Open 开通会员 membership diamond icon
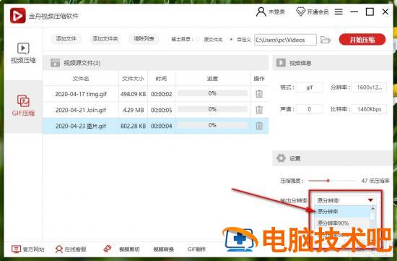Viewport: 397px width, 261px height. pyautogui.click(x=300, y=12)
